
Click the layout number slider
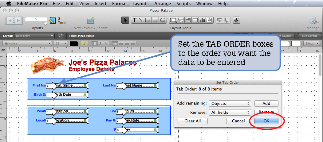(x=46, y=24)
